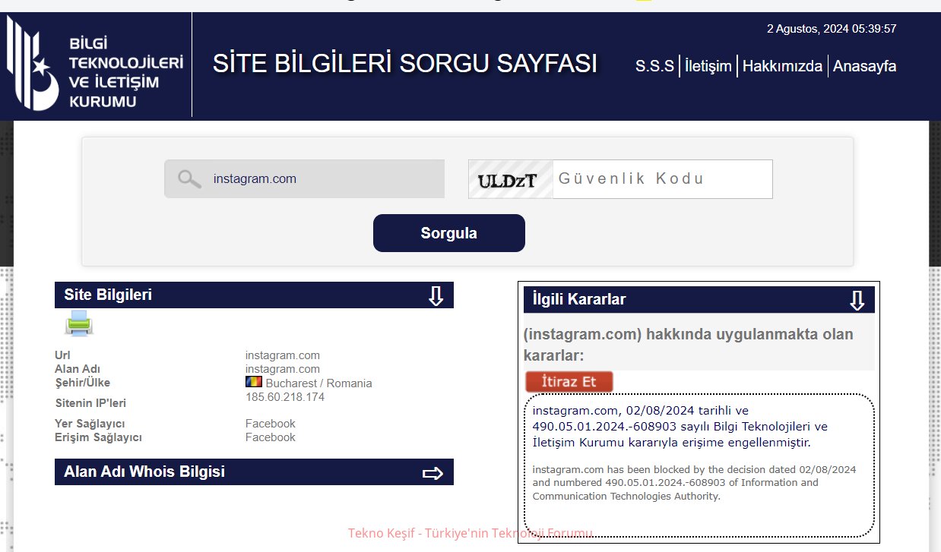
Task: Click the Şehir/Ülke label
Action: point(82,383)
